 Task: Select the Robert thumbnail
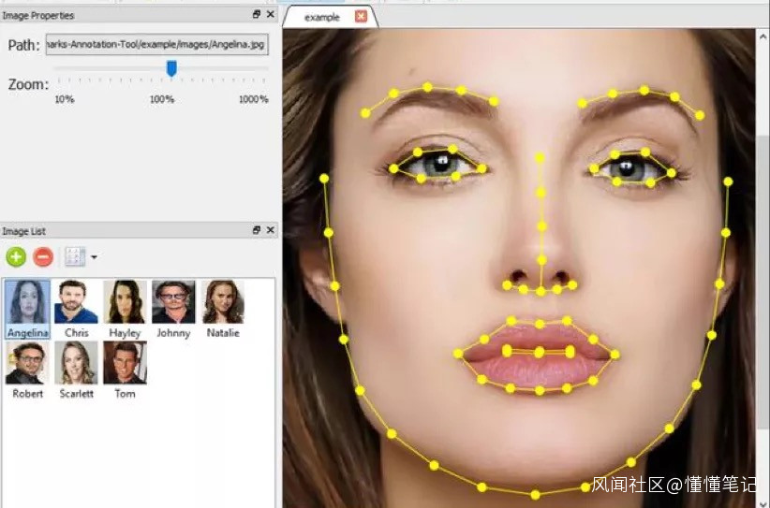tap(27, 370)
